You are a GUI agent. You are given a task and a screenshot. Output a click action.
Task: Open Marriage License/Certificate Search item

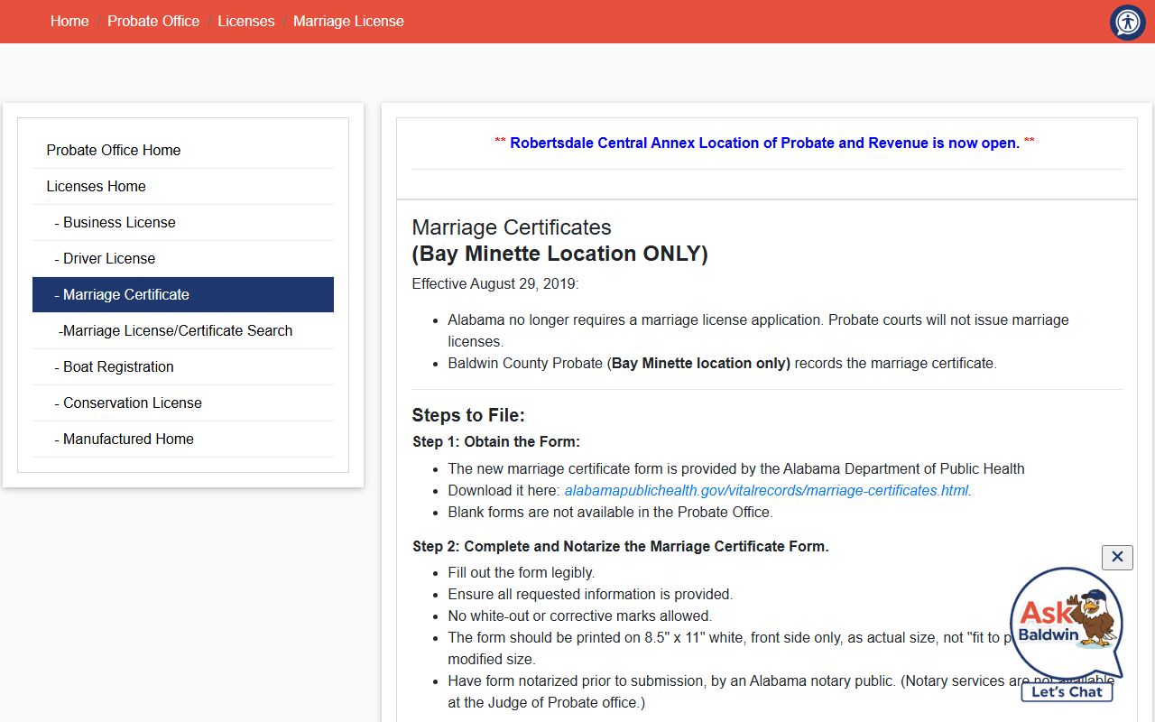coord(183,330)
